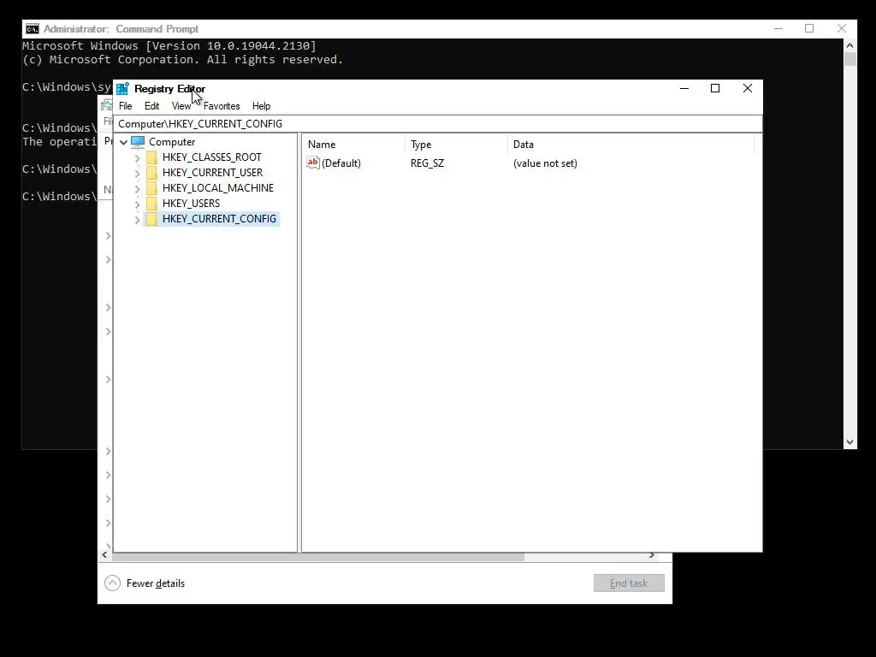The height and width of the screenshot is (657, 876).
Task: Expand the HKEY_USERS key
Action: pyautogui.click(x=138, y=204)
